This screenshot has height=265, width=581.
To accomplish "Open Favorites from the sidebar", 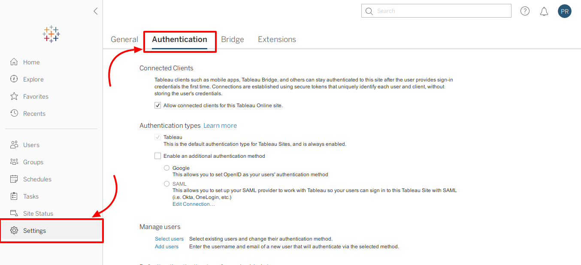I will tap(35, 96).
